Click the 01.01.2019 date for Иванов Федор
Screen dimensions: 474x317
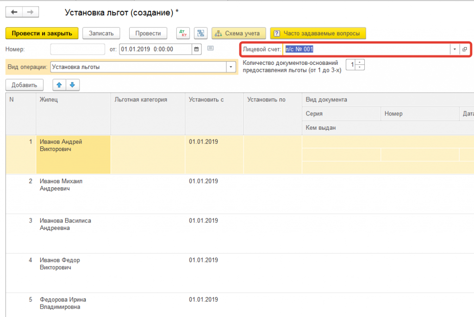point(204,260)
